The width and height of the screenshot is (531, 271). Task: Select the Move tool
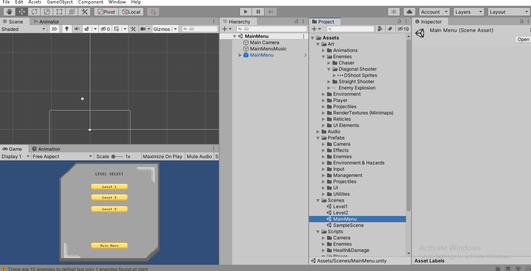pyautogui.click(x=22, y=12)
